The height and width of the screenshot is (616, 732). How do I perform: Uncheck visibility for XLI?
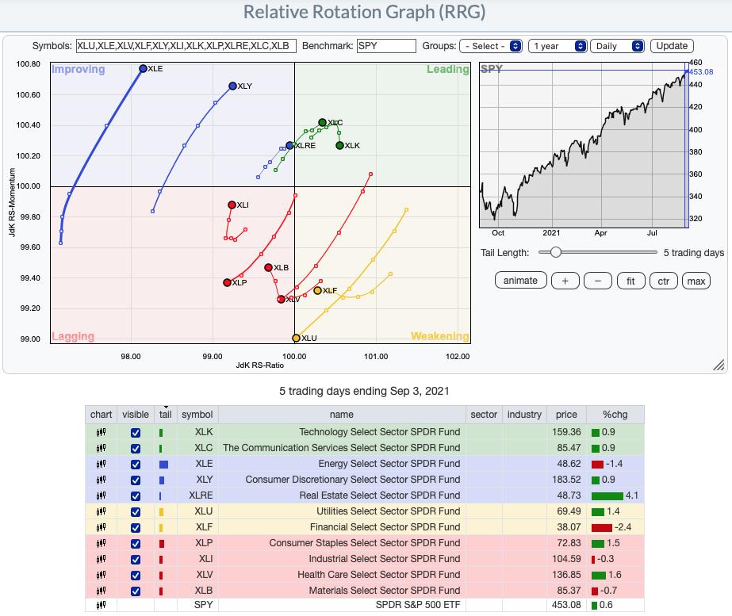pyautogui.click(x=136, y=560)
